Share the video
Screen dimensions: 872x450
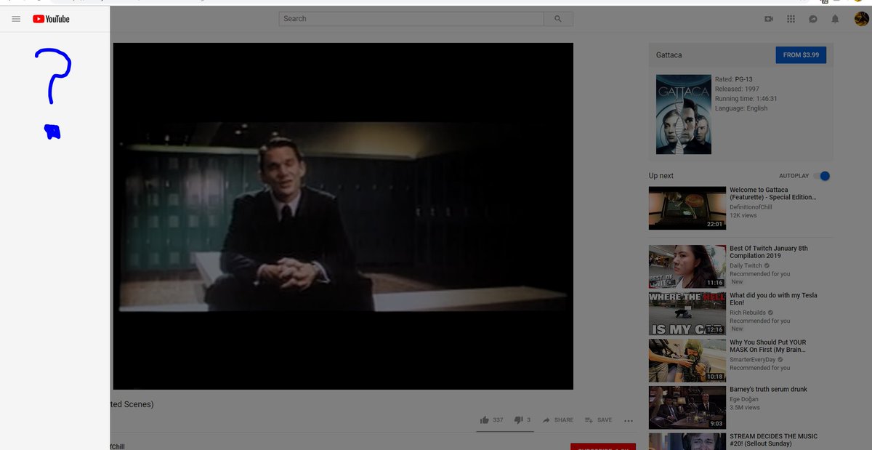coord(557,420)
